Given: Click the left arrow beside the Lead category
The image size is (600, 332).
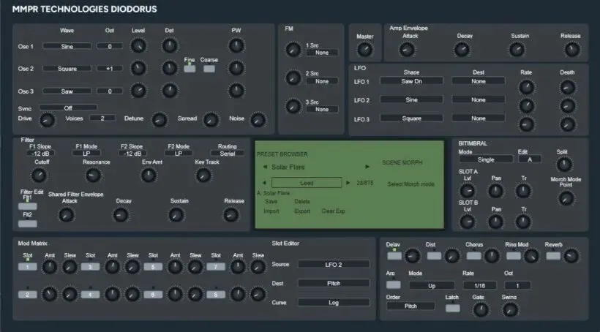Looking at the screenshot, I should (x=263, y=183).
